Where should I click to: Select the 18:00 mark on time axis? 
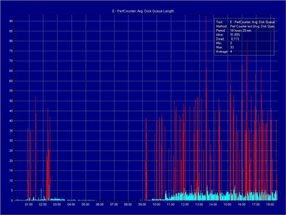click(270, 205)
